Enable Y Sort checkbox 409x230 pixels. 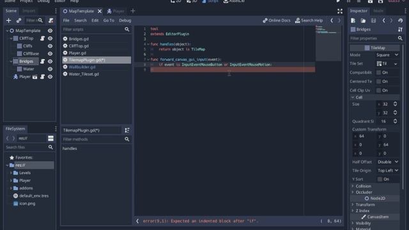coord(380,179)
